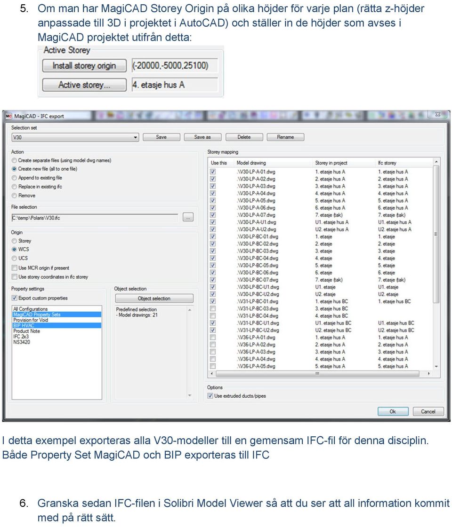Select UCS origin radio button

click(x=14, y=258)
